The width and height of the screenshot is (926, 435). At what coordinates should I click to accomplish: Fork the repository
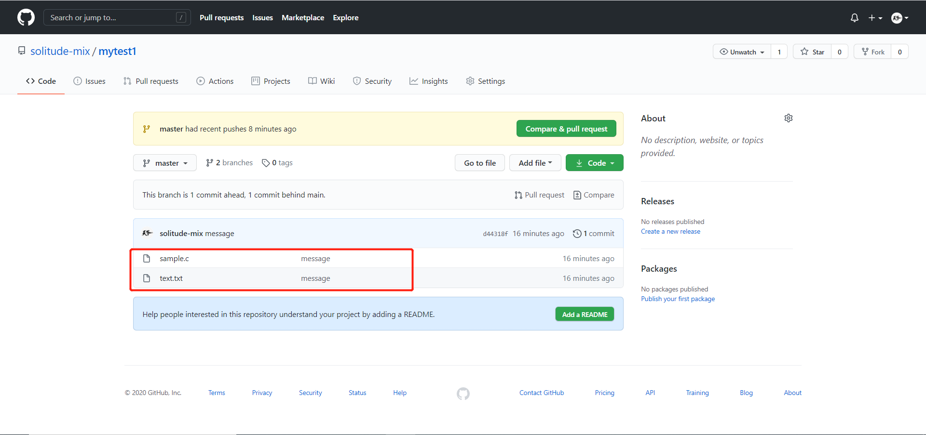point(872,52)
